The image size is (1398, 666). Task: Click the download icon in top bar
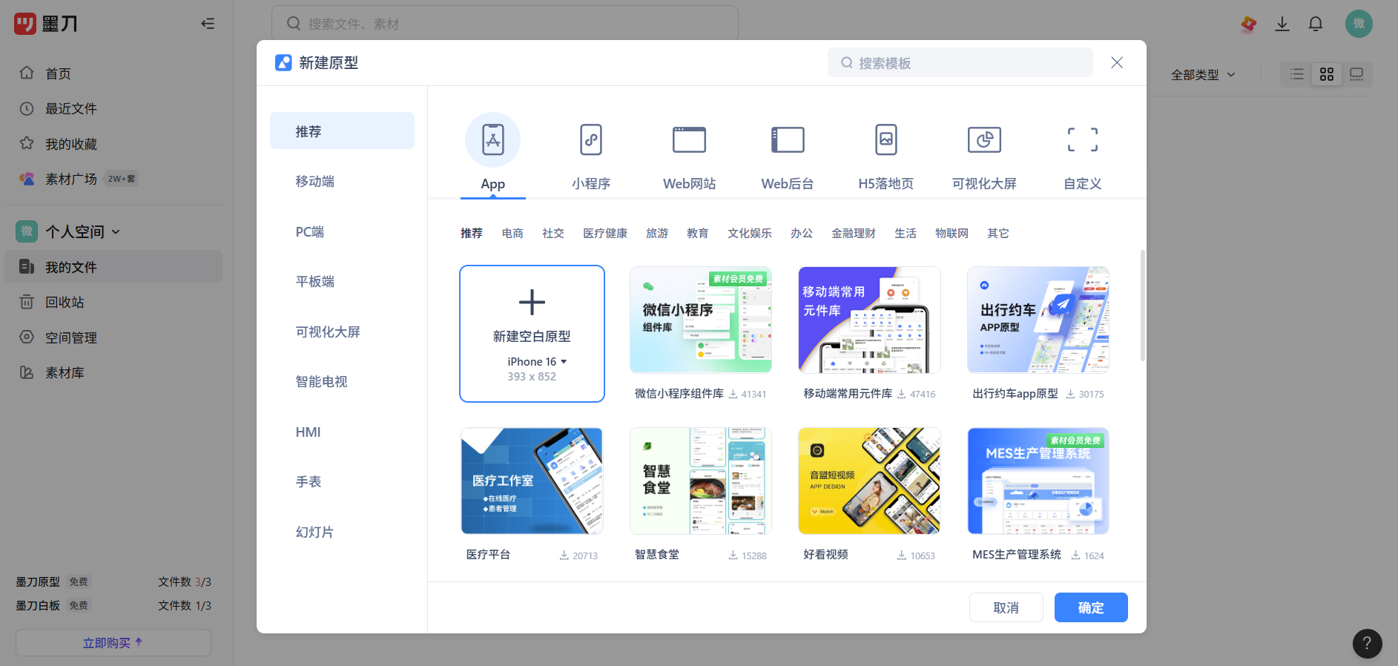[x=1282, y=24]
